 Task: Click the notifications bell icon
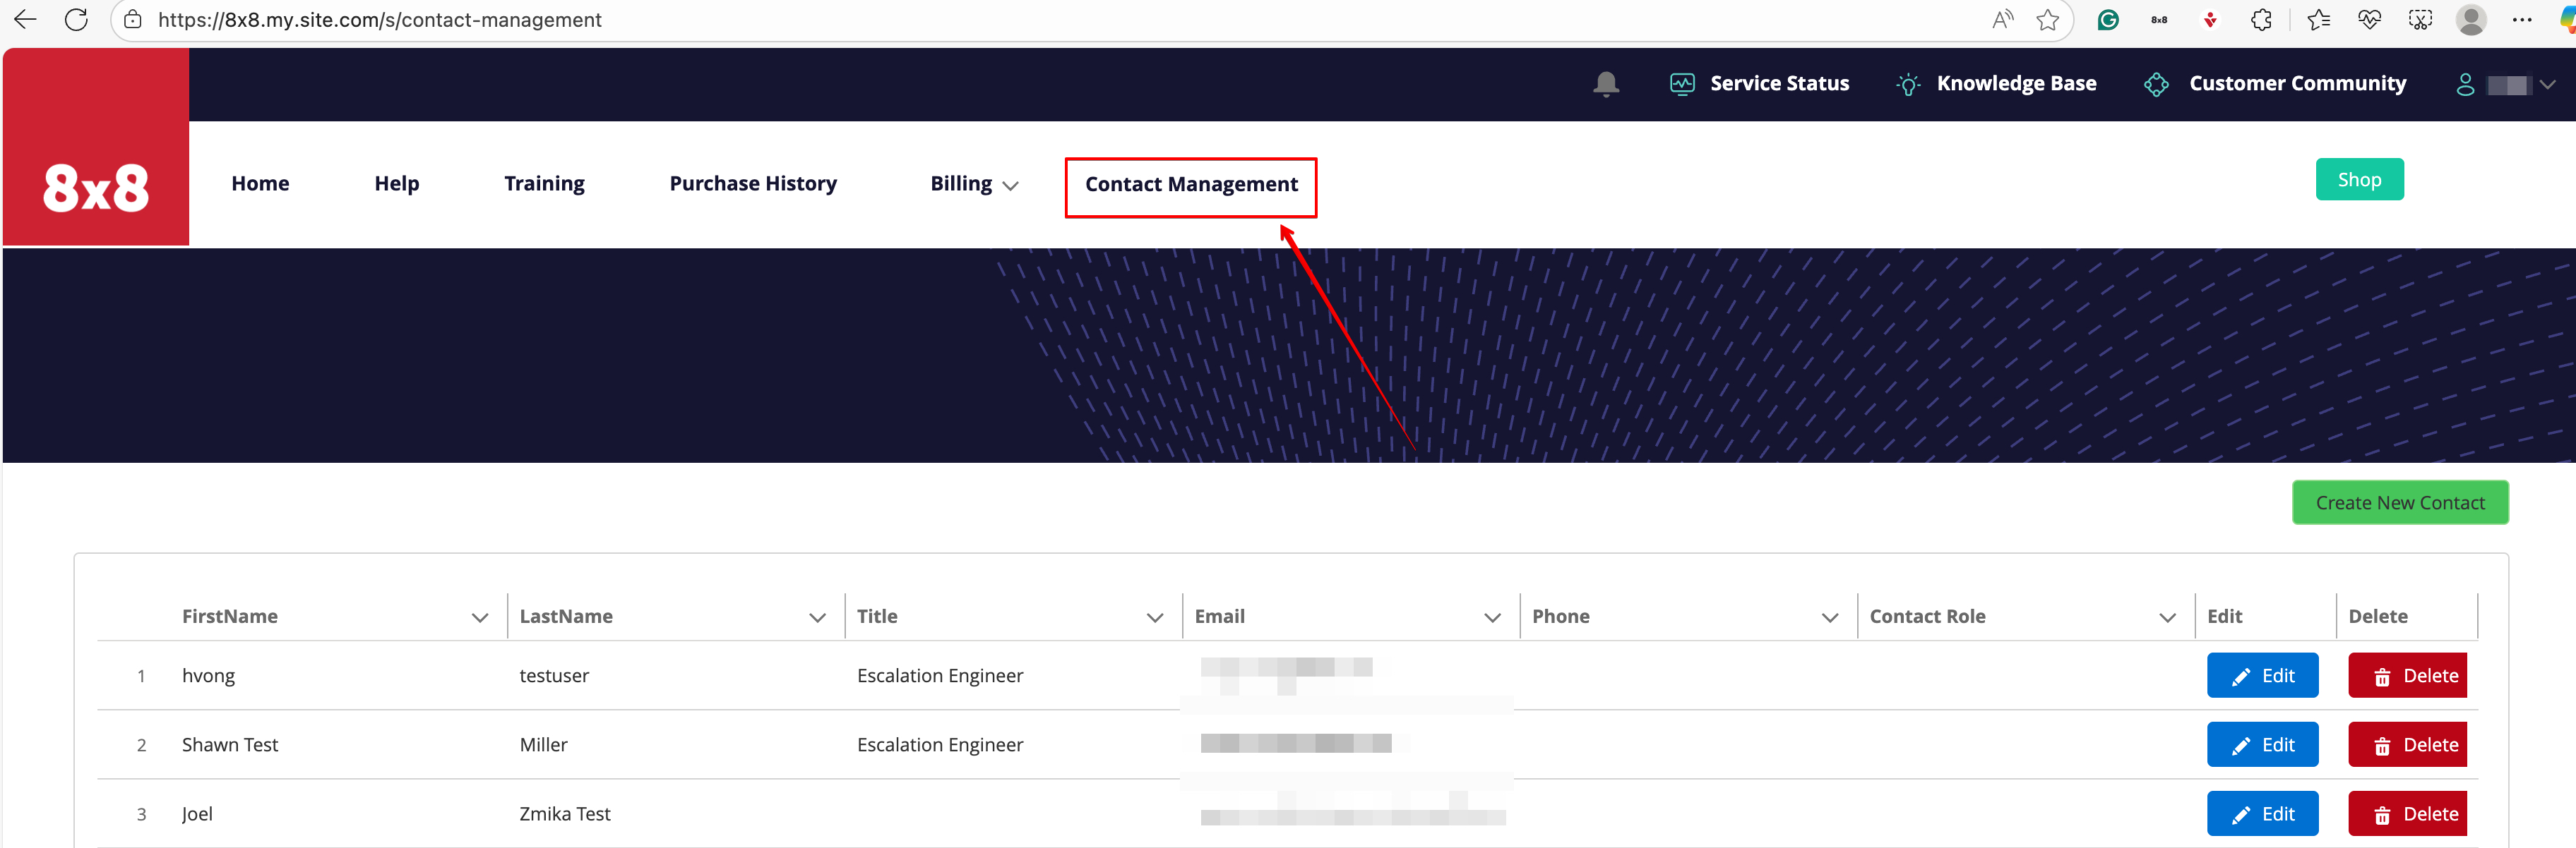point(1606,84)
